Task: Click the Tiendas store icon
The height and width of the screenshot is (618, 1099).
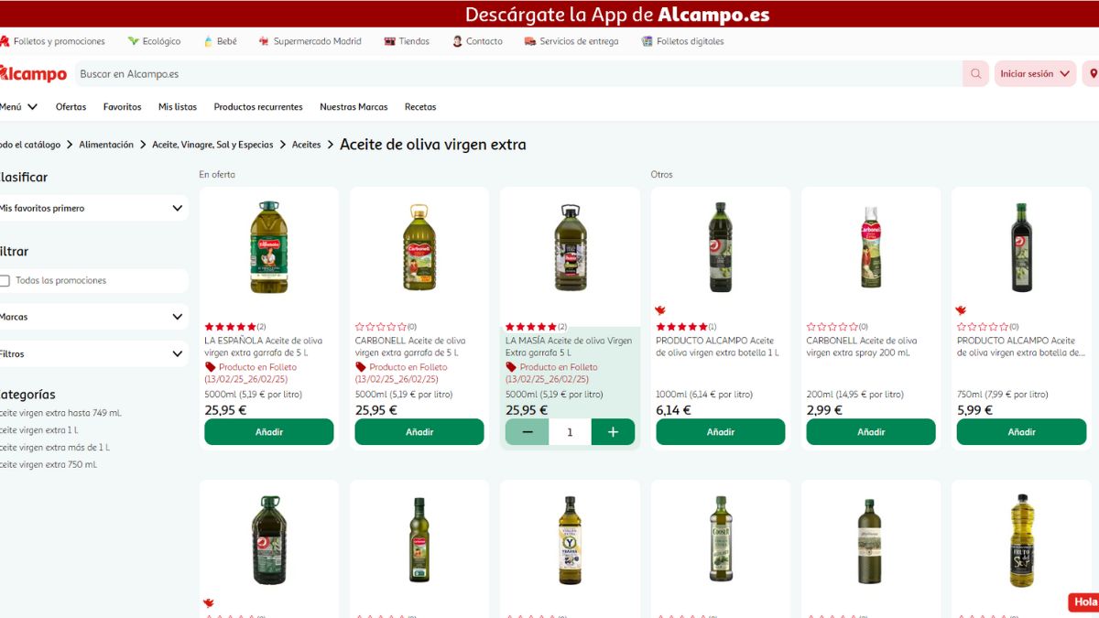Action: 389,41
